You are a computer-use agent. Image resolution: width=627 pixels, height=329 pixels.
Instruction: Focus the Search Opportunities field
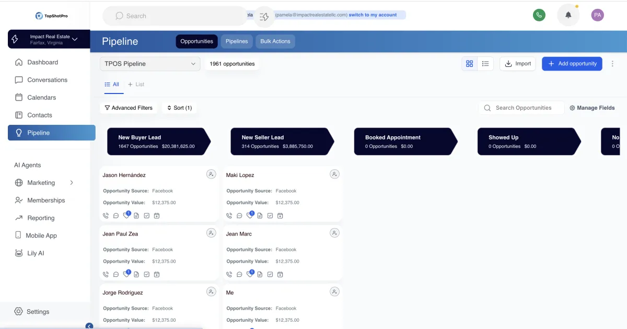pos(521,108)
